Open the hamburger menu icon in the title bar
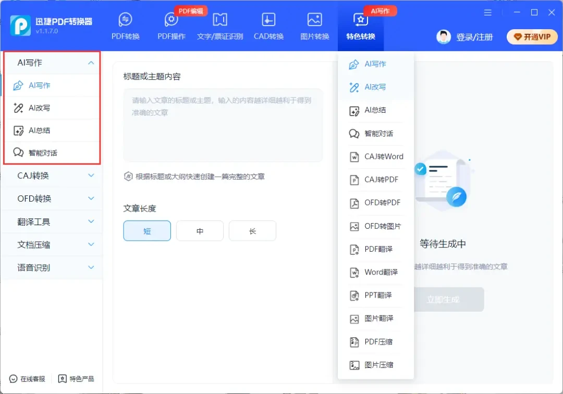Screen dimensions: 563x394 coord(487,13)
